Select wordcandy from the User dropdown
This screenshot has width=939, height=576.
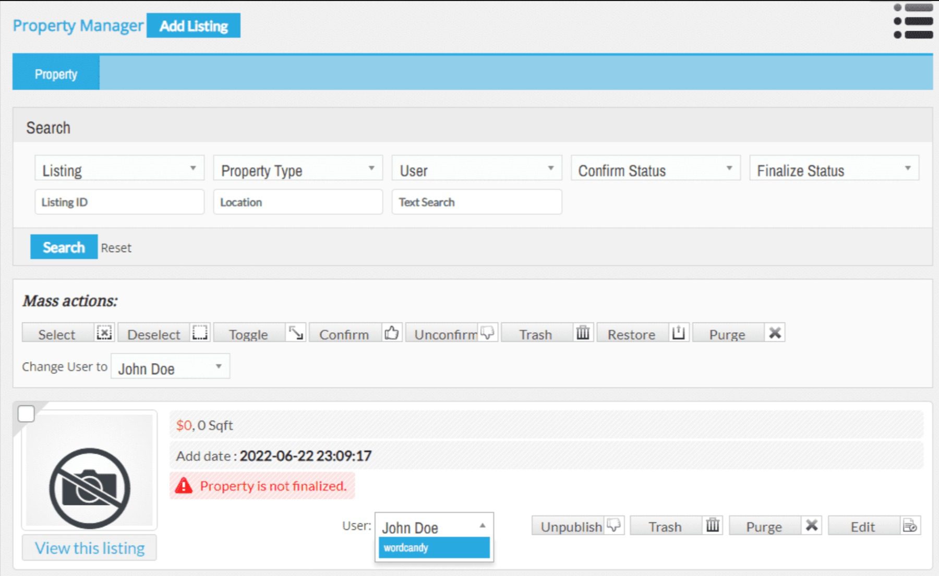click(434, 548)
